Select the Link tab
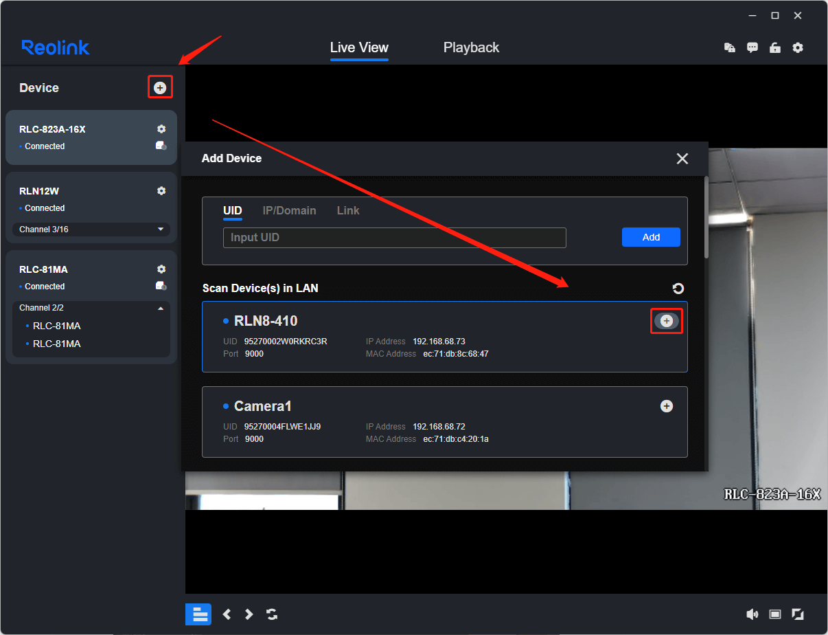 click(348, 210)
